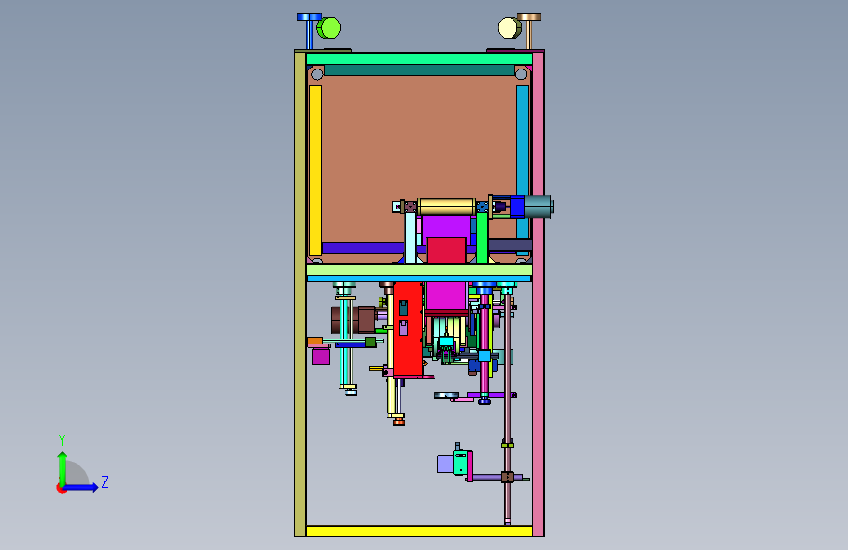Screen dimensions: 848x550
Task: Select the tan T-shaped bolt at top right
Action: coord(529,30)
